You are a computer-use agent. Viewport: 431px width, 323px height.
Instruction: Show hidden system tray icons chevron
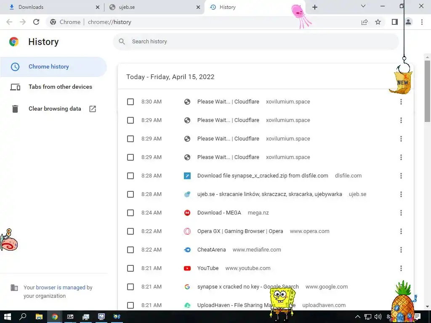click(x=358, y=317)
